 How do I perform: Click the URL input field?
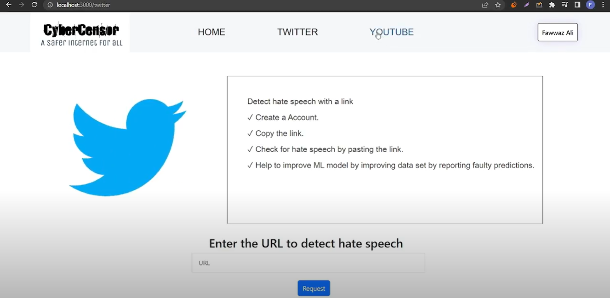pyautogui.click(x=308, y=263)
